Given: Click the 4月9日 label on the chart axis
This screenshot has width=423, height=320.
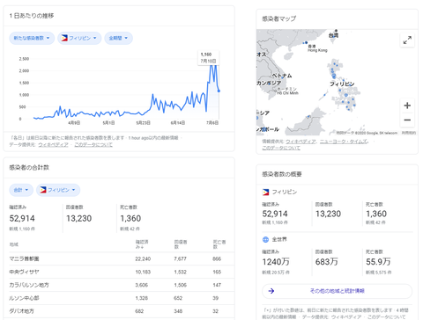Looking at the screenshot, I should click(x=74, y=123).
